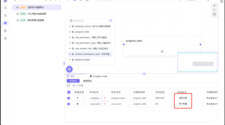The height and width of the screenshot is (125, 225).
Task: Expand the student_attendance_stats table node
Action: click(70, 54)
